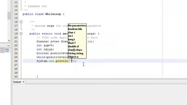Click the 'Scanner' keyword on line 21

[43, 41]
